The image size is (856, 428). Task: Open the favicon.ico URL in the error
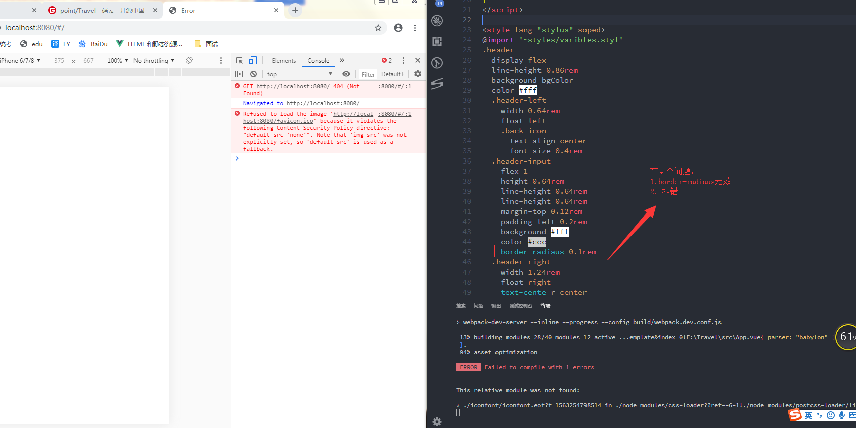click(308, 117)
